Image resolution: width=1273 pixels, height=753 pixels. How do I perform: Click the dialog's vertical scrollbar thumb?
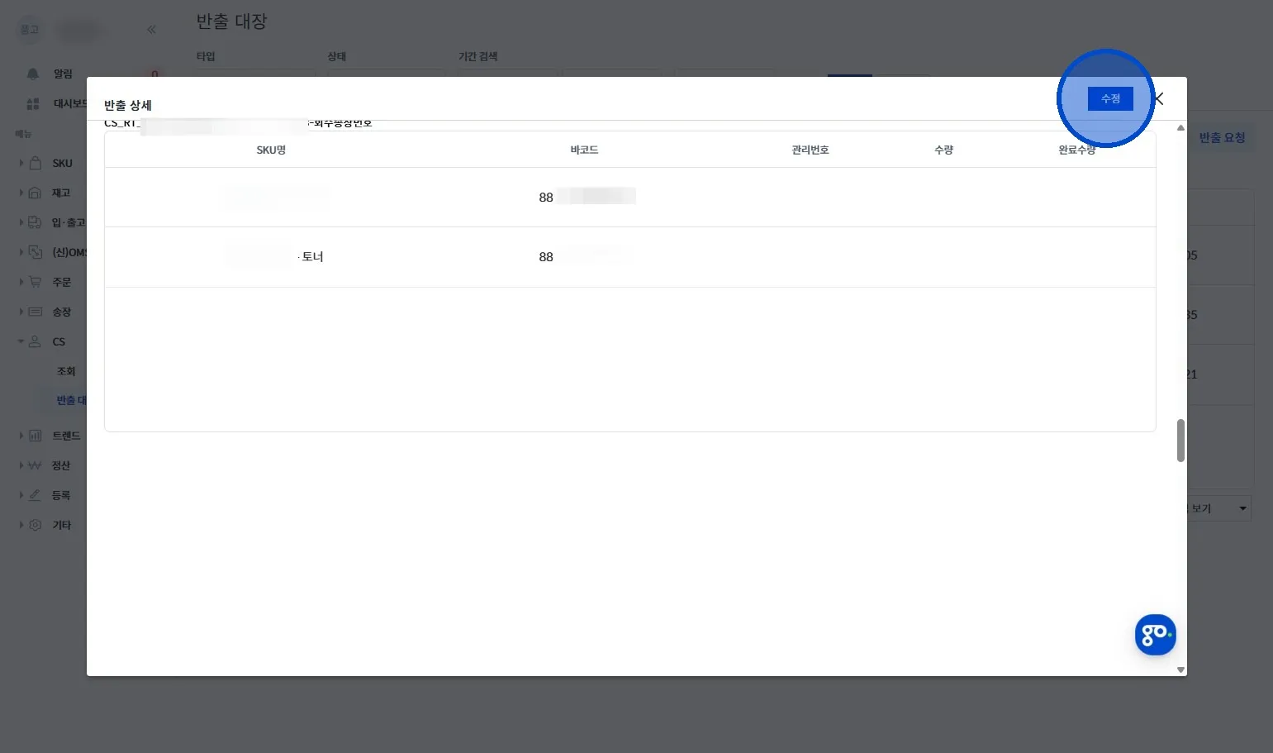pyautogui.click(x=1180, y=441)
